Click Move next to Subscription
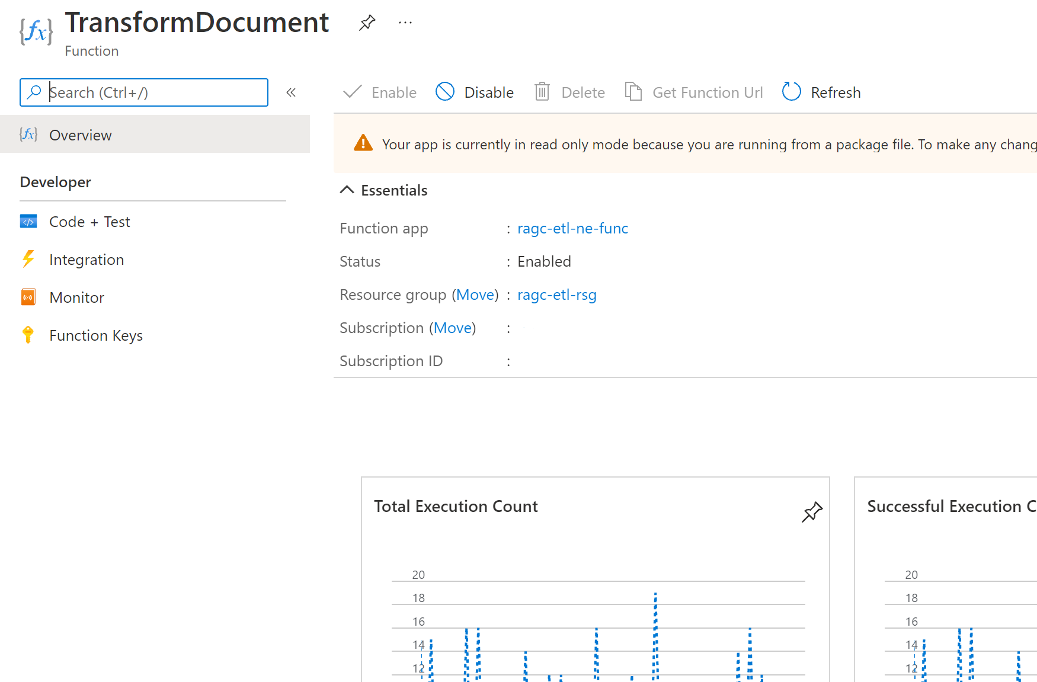This screenshot has width=1037, height=682. 453,328
